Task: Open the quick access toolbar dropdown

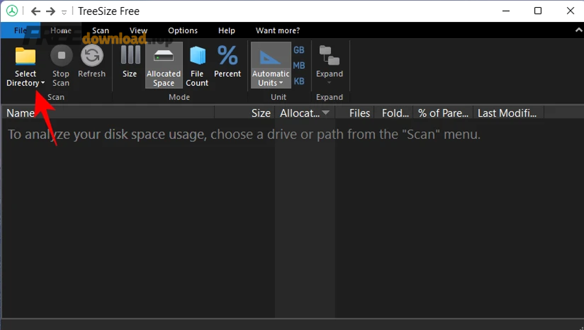Action: click(64, 12)
